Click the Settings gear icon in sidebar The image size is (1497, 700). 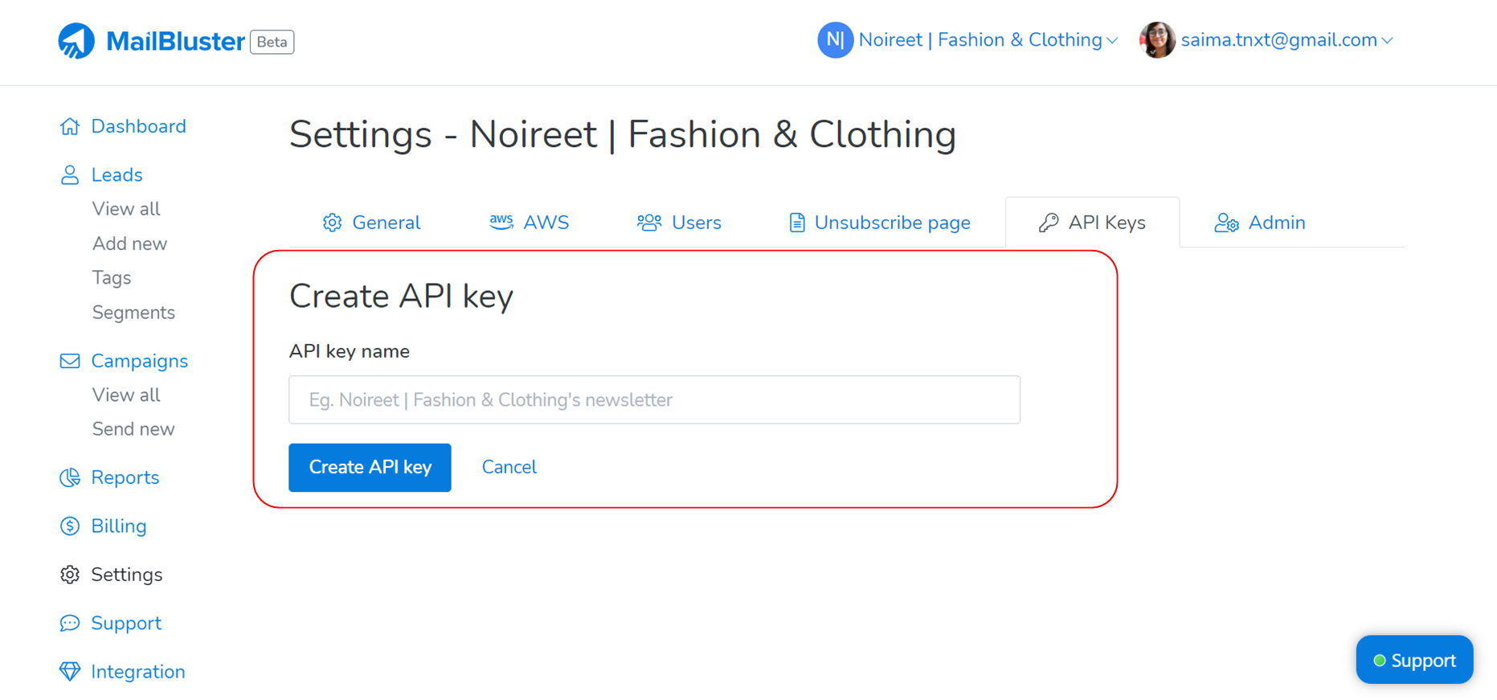pos(70,575)
